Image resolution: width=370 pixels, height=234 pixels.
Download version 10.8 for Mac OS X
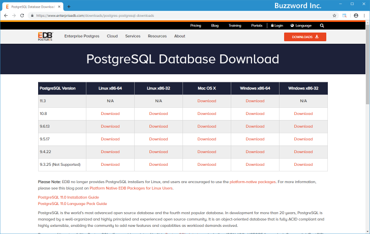click(207, 113)
